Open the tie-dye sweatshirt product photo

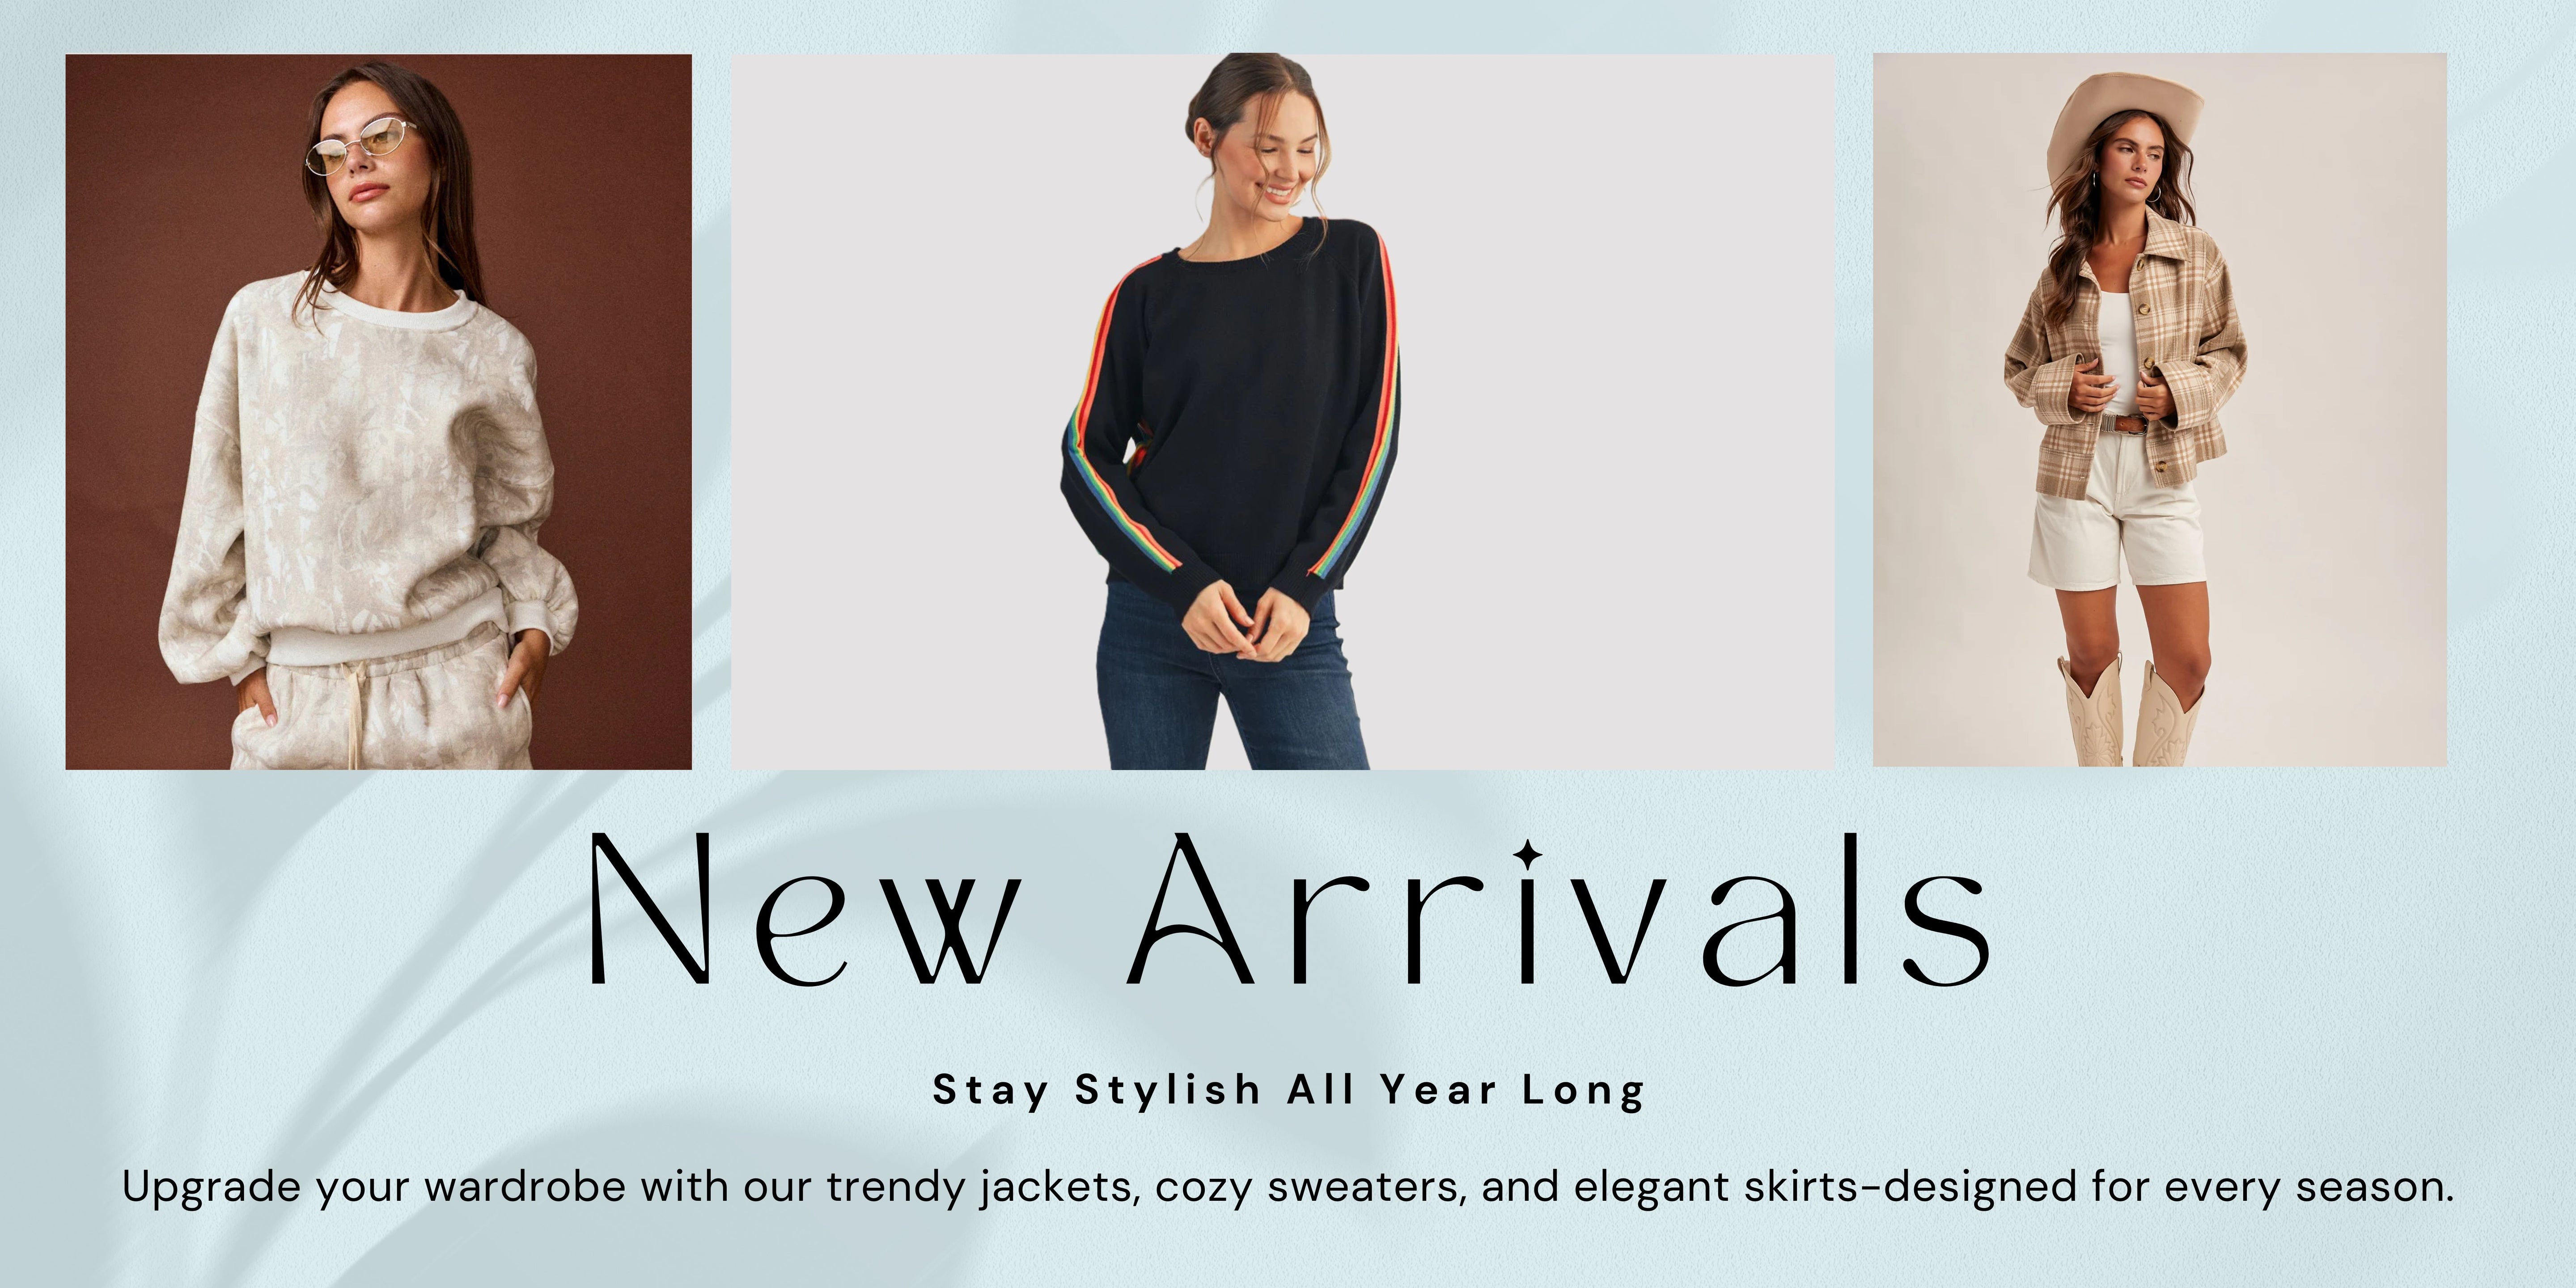(x=379, y=411)
